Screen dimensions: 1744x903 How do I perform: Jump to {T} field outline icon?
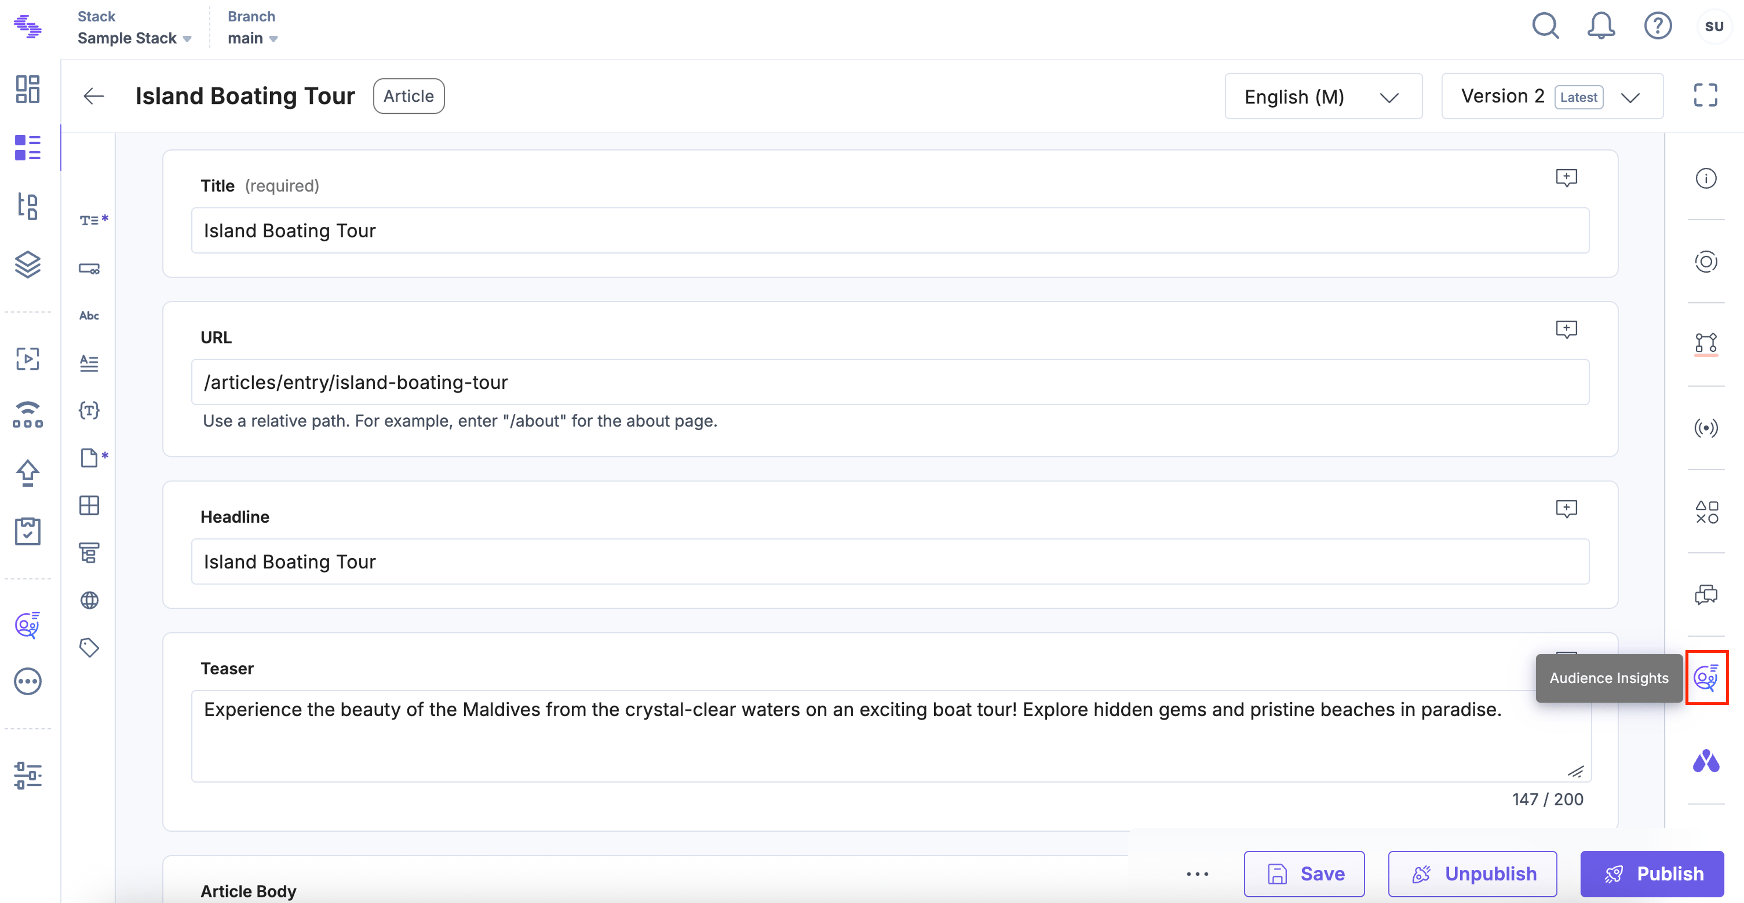[89, 411]
